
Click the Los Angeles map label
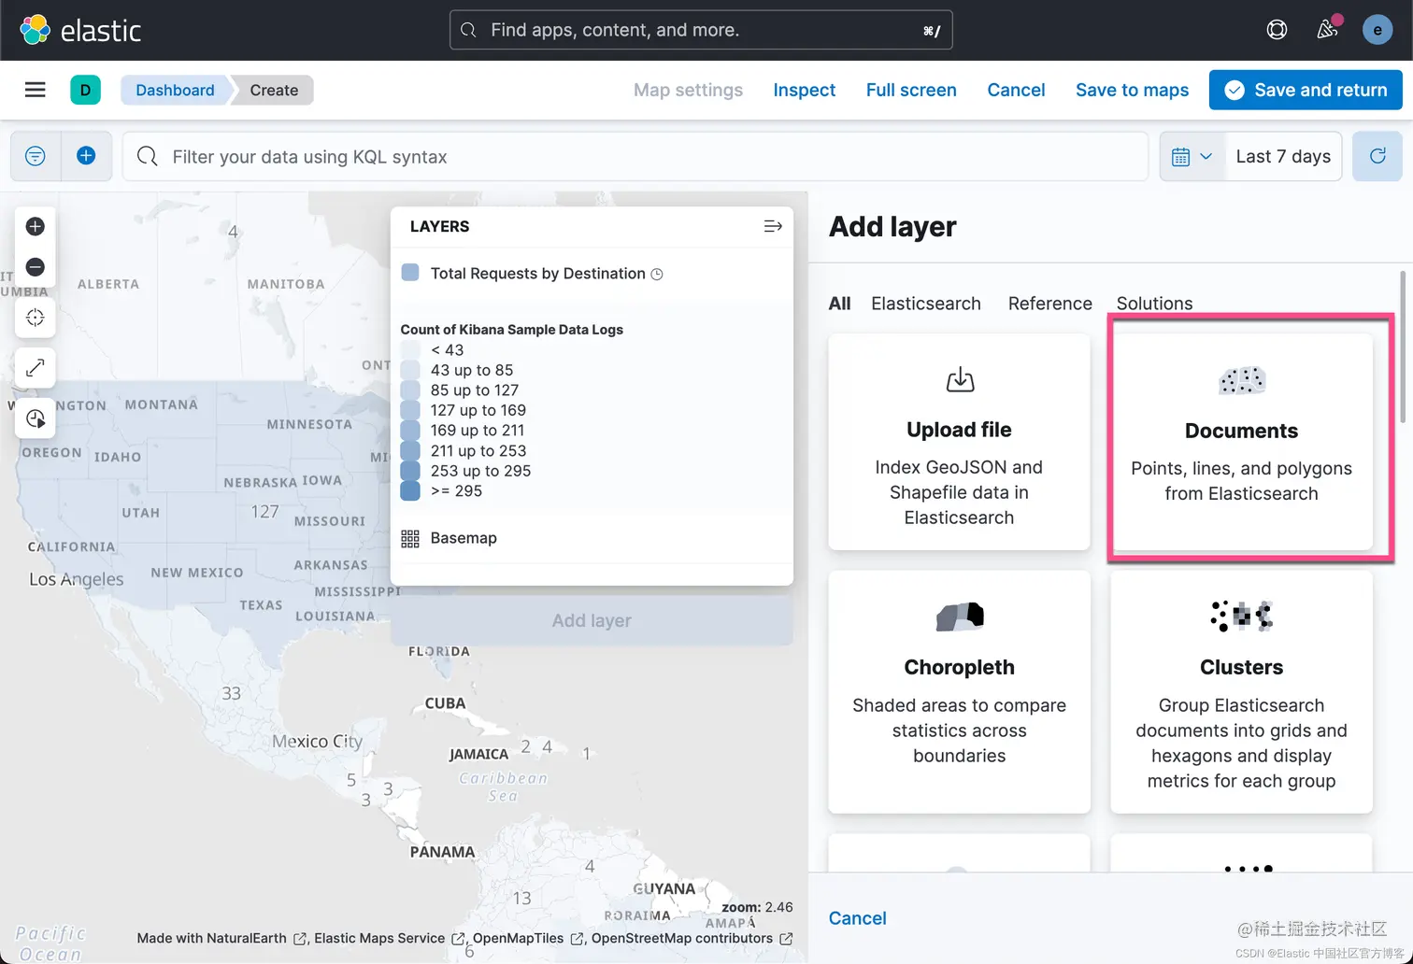click(77, 579)
